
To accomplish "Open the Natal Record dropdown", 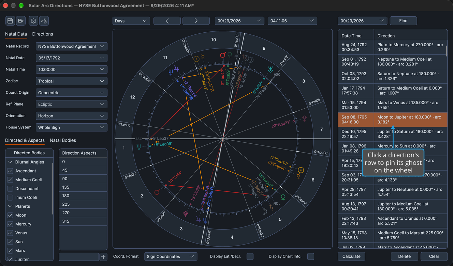I will tap(72, 46).
